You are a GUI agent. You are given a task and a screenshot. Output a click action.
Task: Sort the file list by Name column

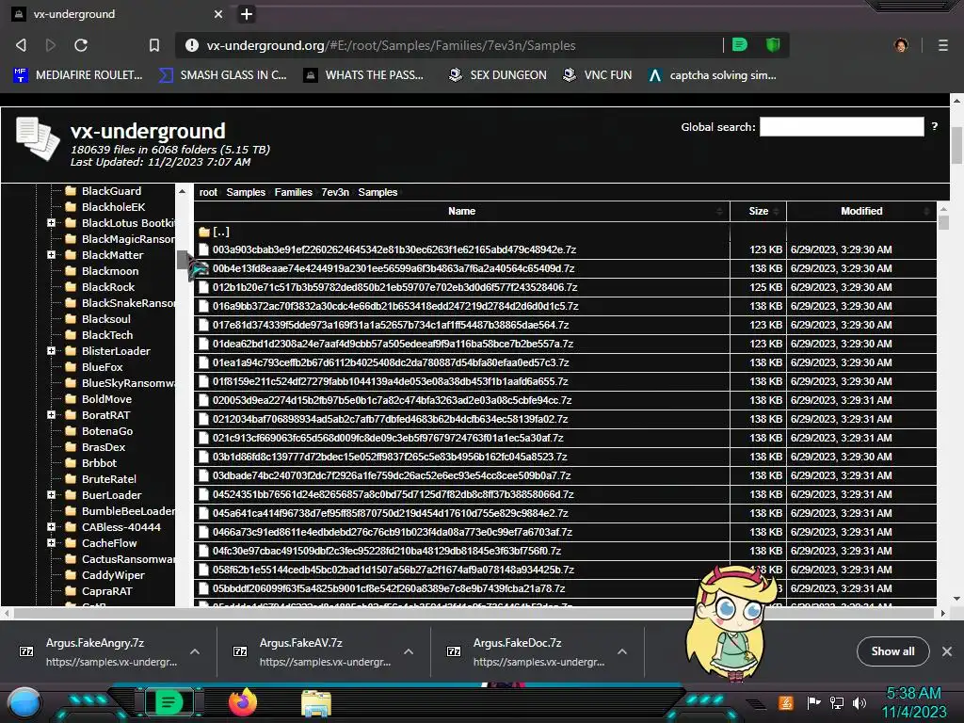tap(461, 211)
